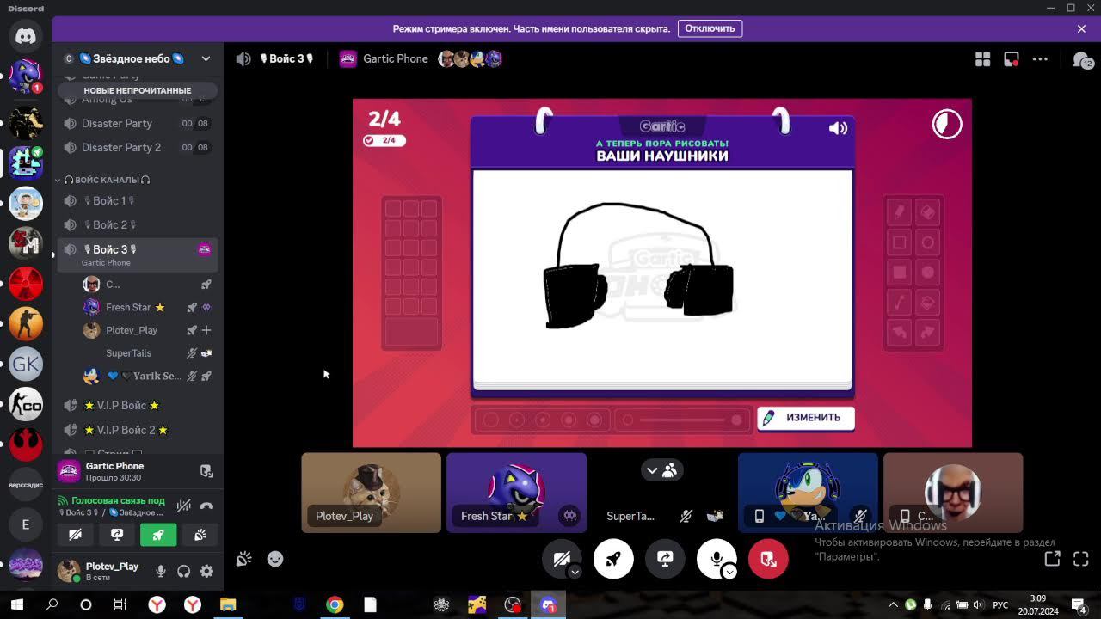This screenshot has height=619, width=1101.
Task: Open Plotev_Play's video tile
Action: [371, 493]
